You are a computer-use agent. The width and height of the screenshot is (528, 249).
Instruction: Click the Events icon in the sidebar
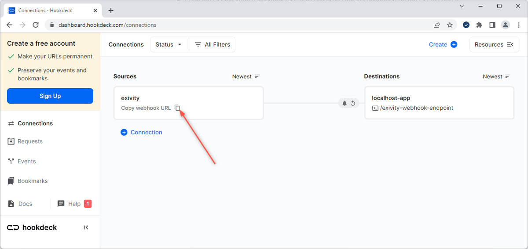point(11,161)
